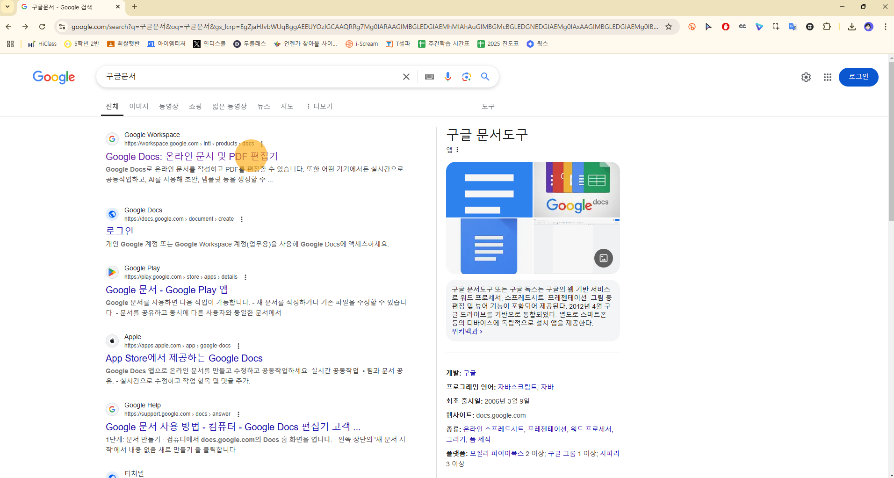Open more options for docs.google.com result
Screen dimensions: 894x478
[242, 219]
